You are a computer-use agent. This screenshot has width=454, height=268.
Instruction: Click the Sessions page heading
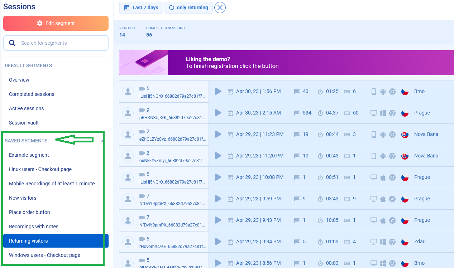pos(19,6)
